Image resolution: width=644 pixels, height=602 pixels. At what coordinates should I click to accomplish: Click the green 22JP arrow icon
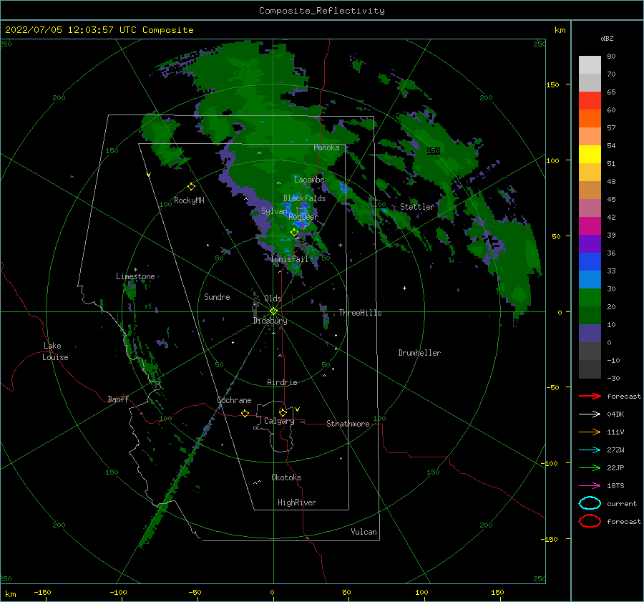pyautogui.click(x=590, y=467)
